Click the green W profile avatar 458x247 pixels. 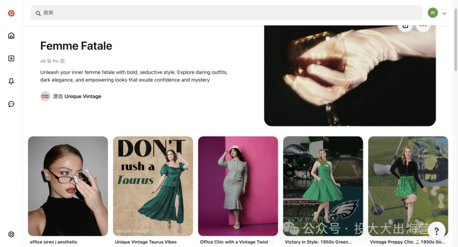click(x=433, y=13)
